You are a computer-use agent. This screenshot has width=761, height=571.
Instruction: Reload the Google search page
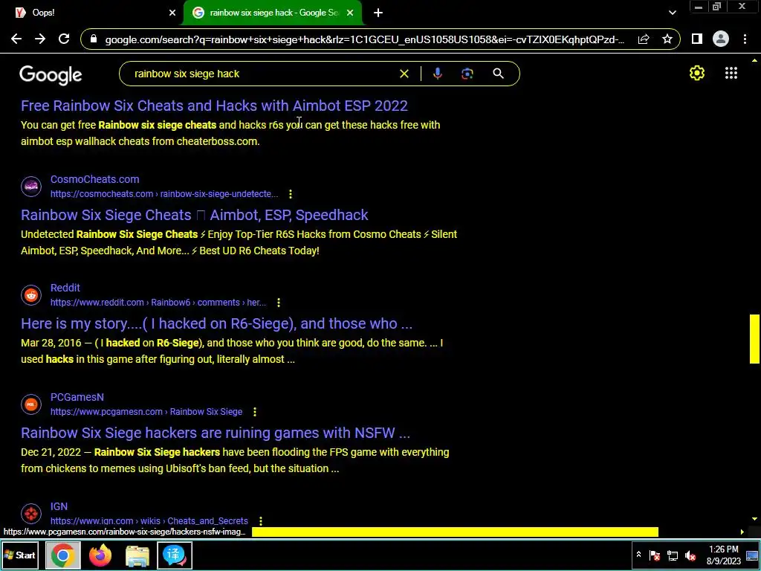(x=64, y=39)
